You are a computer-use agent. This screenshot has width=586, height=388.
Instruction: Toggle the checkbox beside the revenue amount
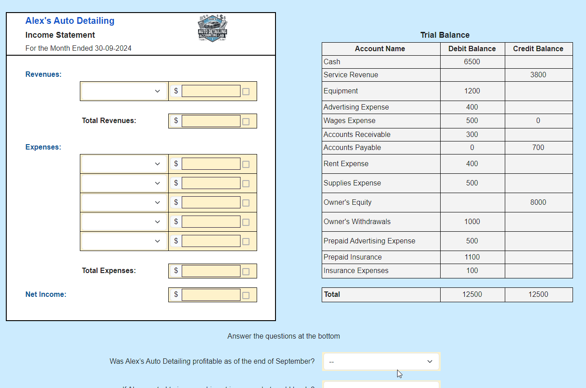pyautogui.click(x=245, y=91)
